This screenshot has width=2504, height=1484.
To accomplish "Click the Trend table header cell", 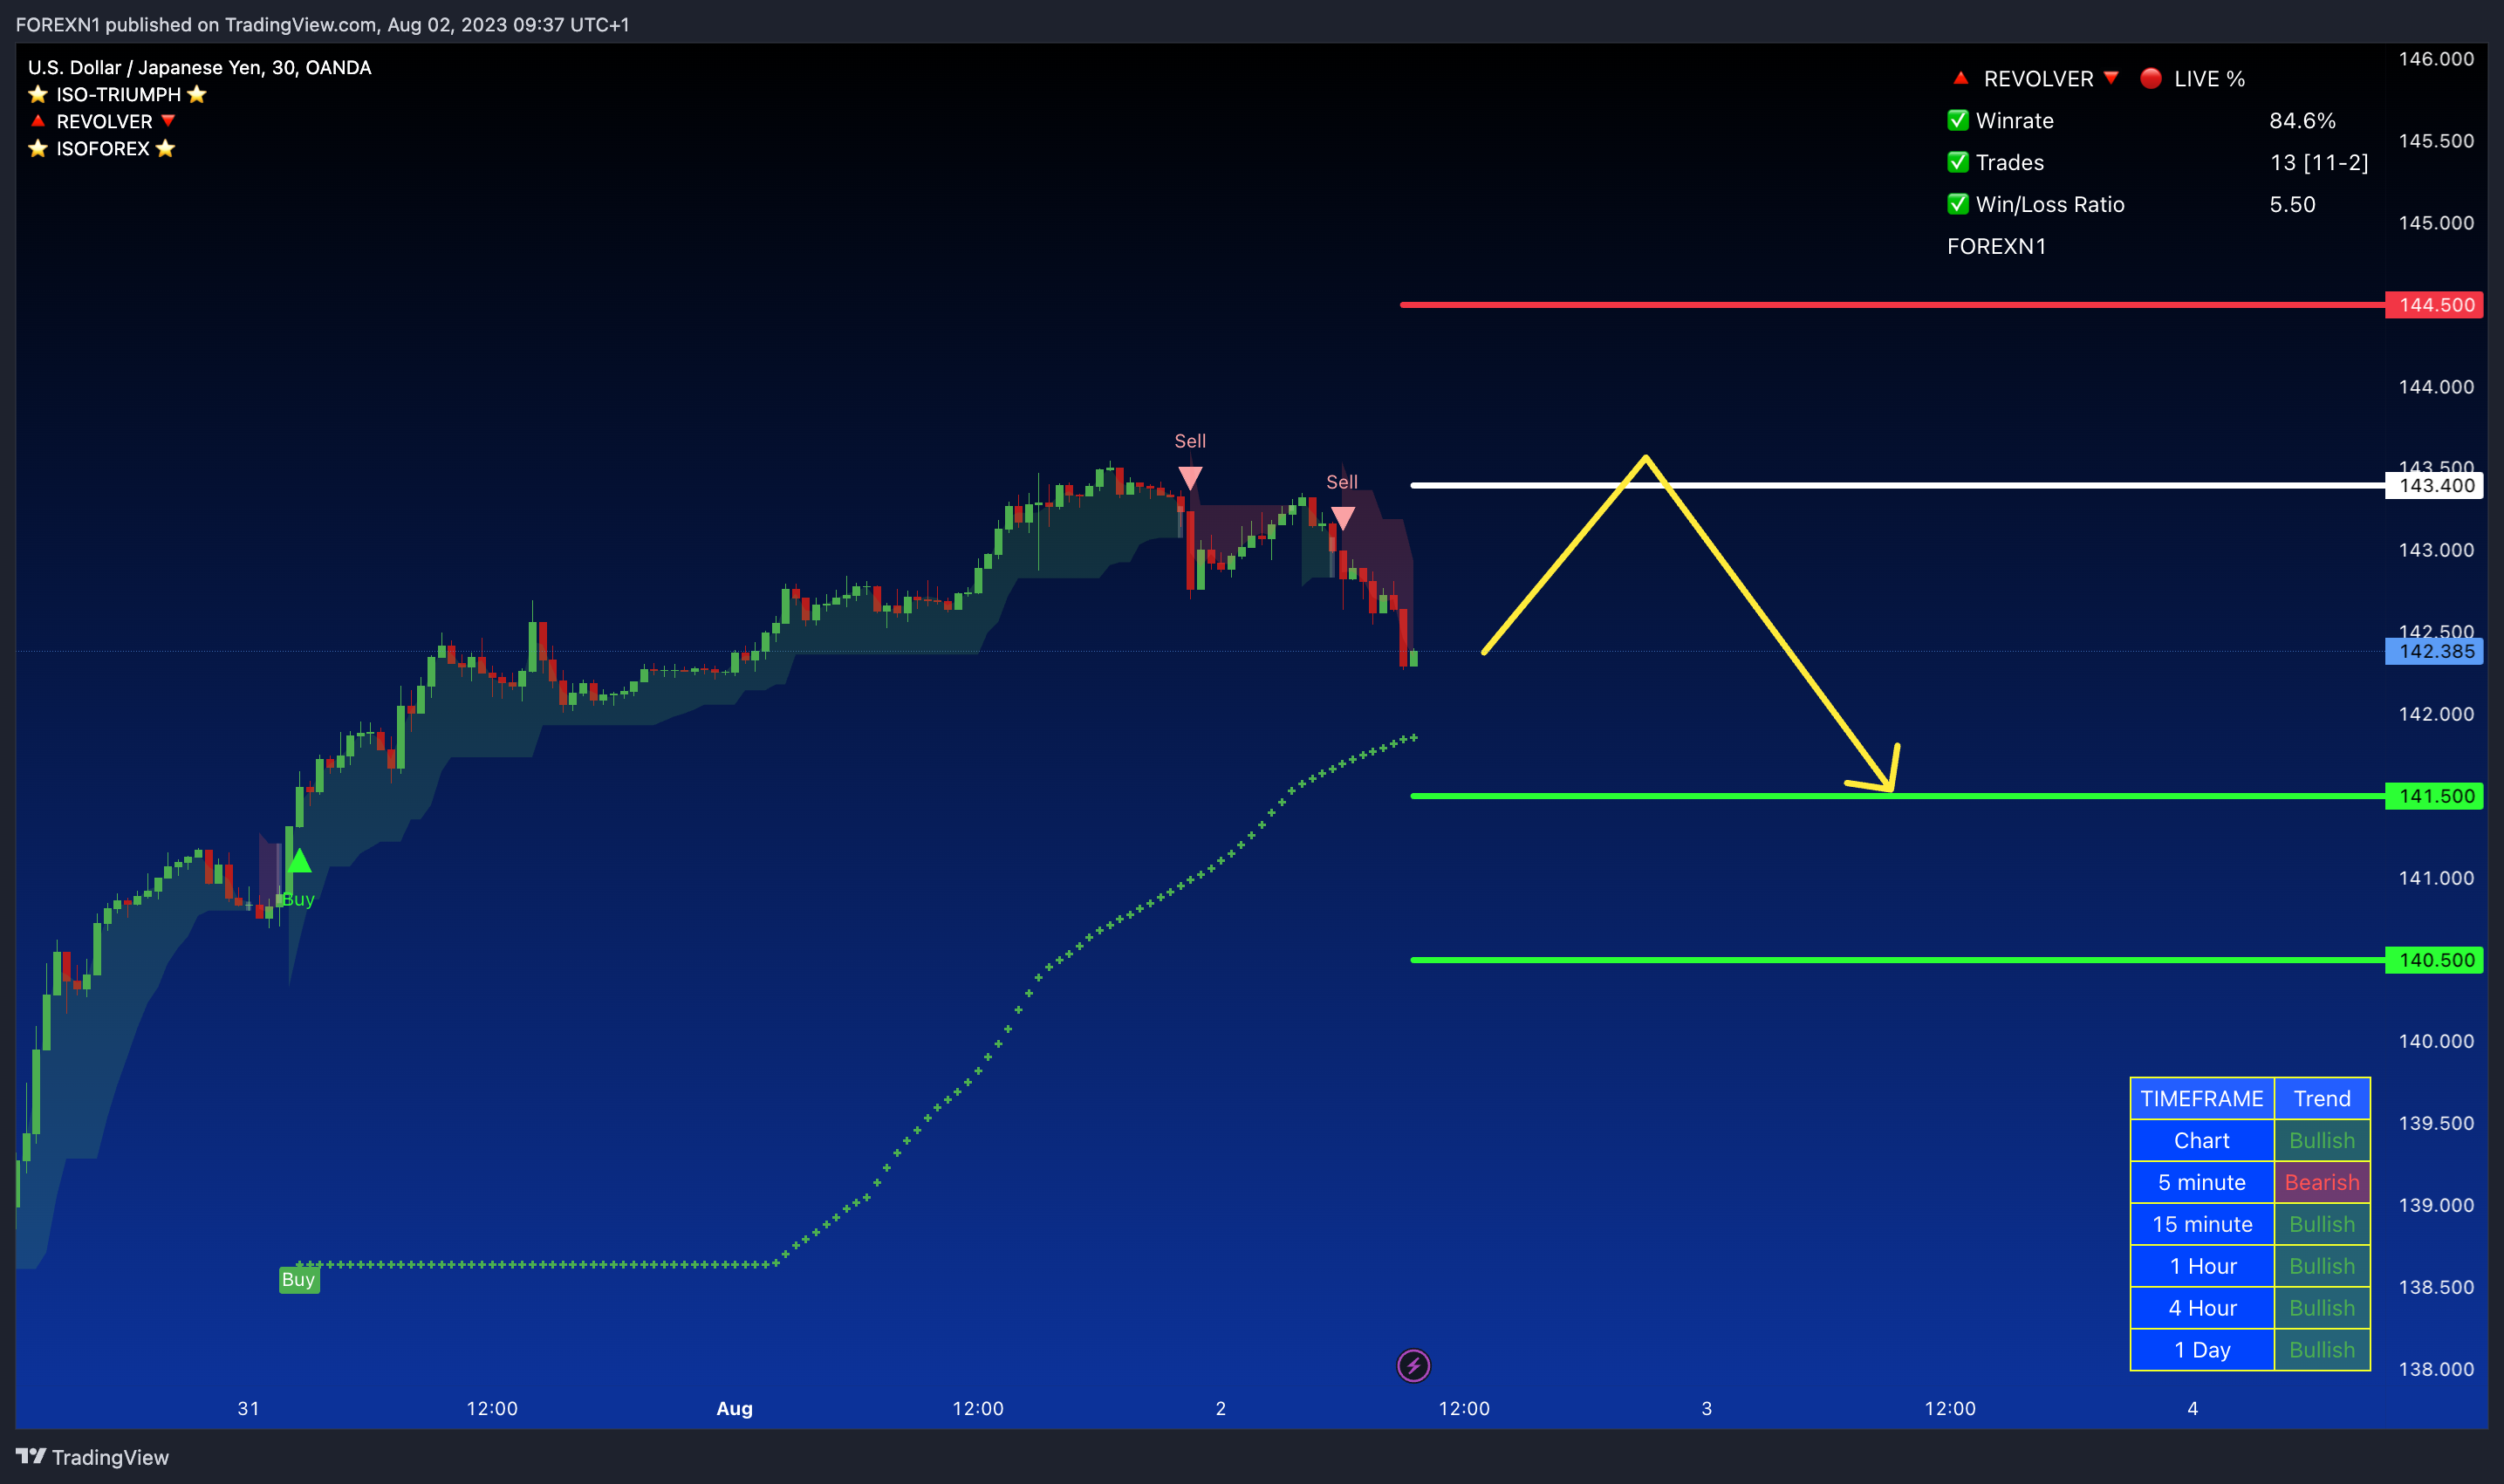I will point(2322,1098).
